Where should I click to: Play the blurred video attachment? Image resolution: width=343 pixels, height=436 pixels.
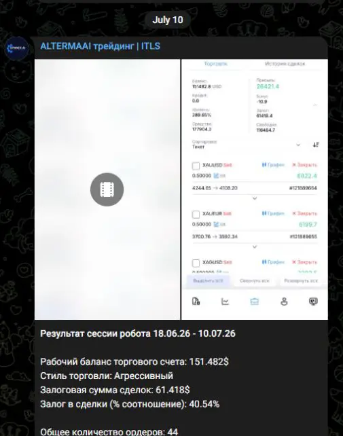[107, 189]
